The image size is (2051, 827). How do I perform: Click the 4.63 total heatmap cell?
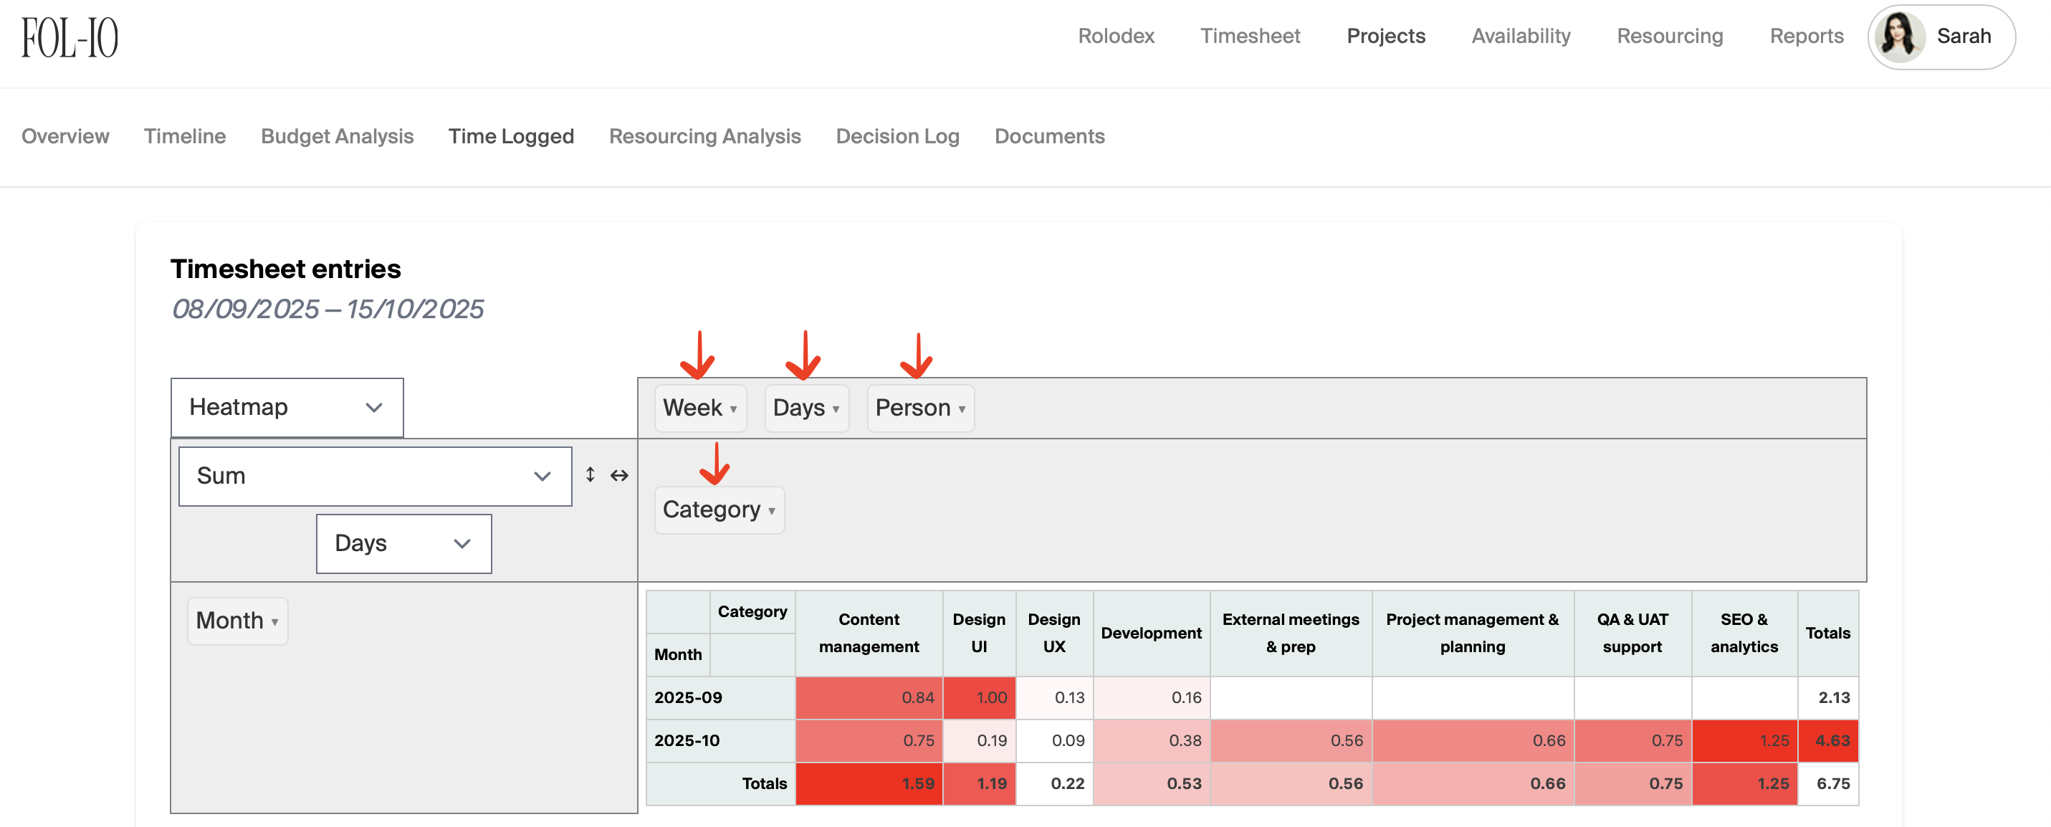tap(1827, 740)
